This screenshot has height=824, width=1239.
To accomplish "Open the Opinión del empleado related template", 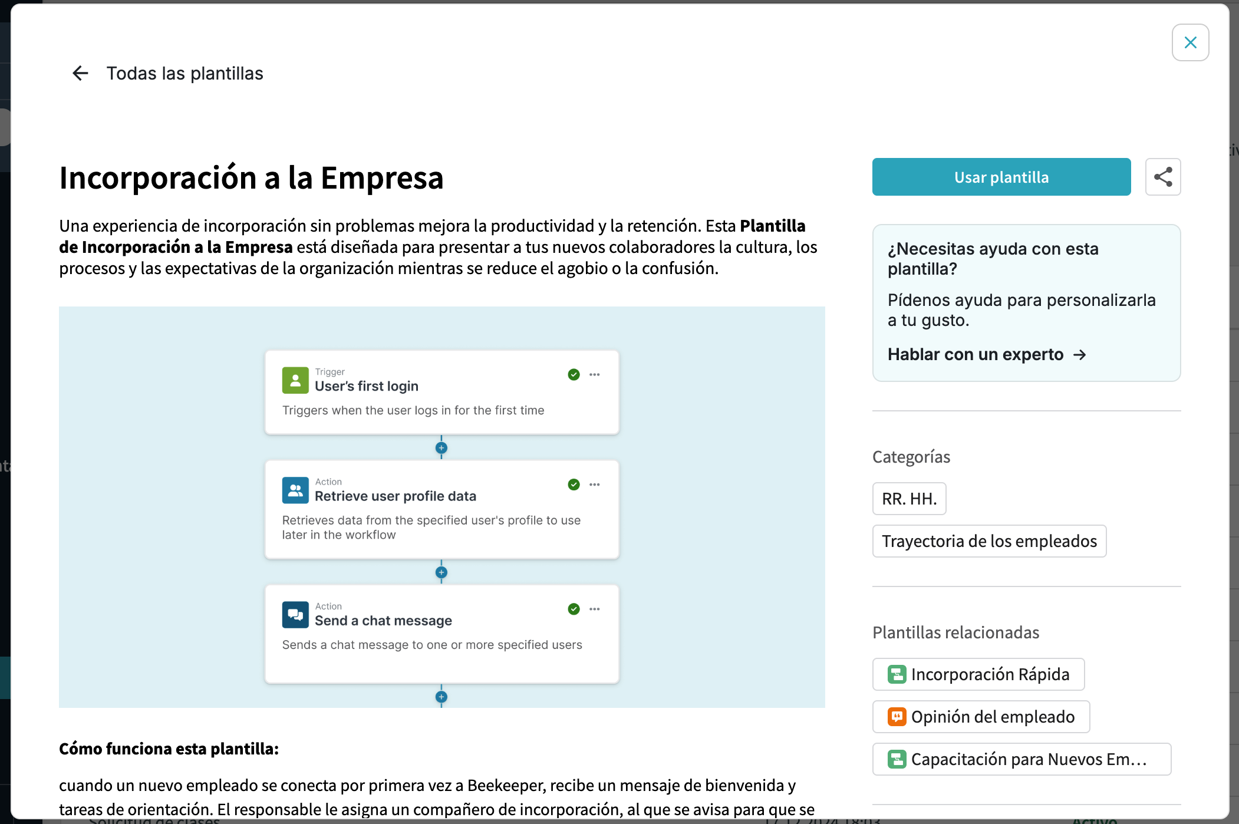I will [x=981, y=717].
